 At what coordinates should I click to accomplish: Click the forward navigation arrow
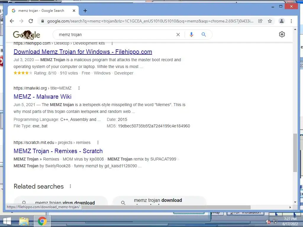click(x=21, y=21)
